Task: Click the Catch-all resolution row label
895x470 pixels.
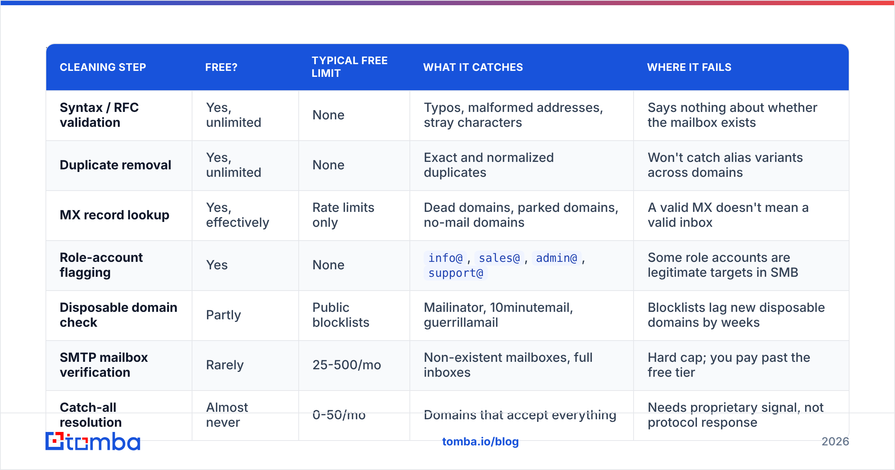Action: 91,415
